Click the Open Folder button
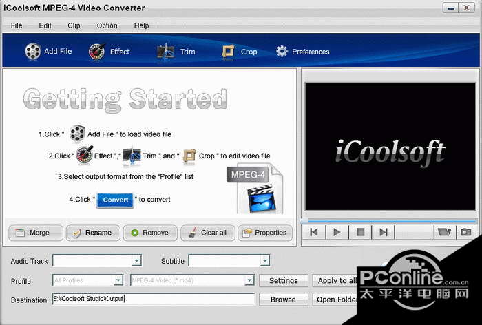This screenshot has width=482, height=325. coord(335,300)
